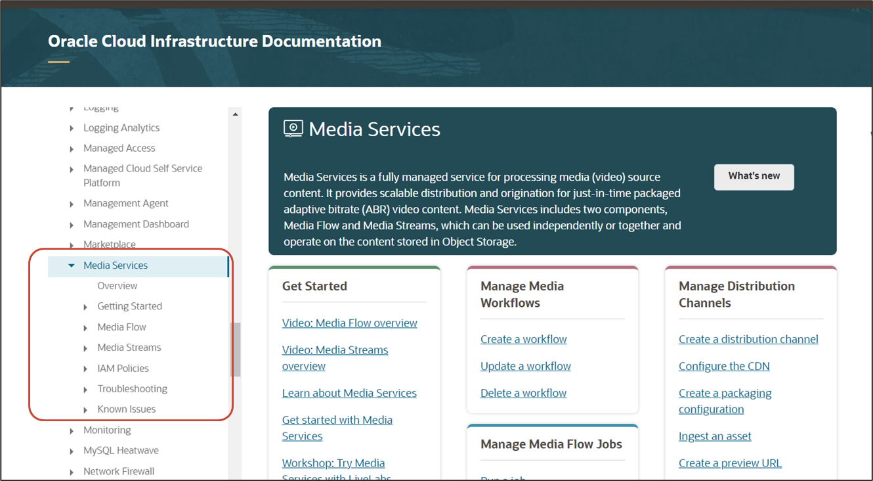Screen dimensions: 873x481
Task: Expand the MySQL Heatwave sidebar section
Action: (72, 450)
